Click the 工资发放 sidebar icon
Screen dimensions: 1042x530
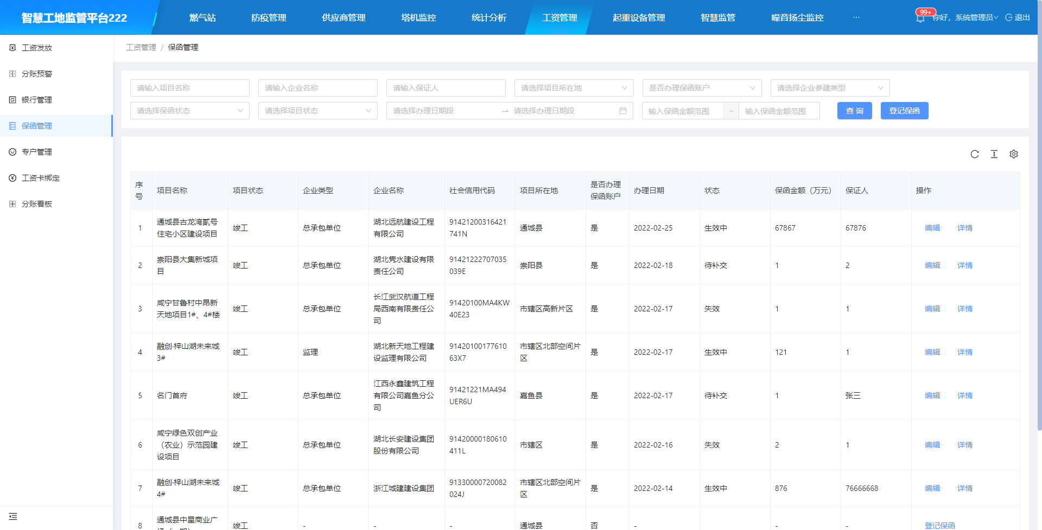point(12,48)
